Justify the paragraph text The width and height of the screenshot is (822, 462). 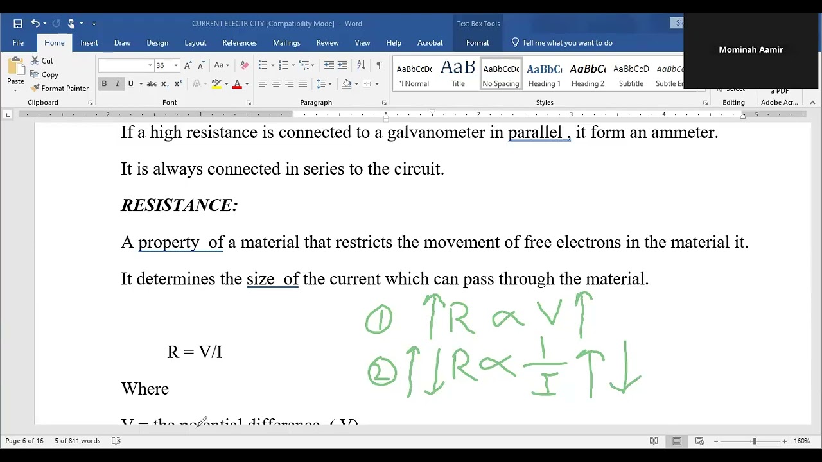point(302,84)
